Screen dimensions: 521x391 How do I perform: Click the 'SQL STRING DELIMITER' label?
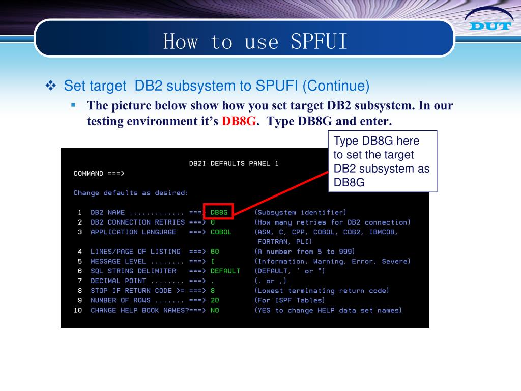pyautogui.click(x=133, y=271)
